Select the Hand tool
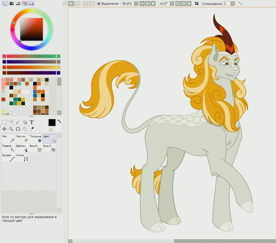This screenshot has height=243, width=276. point(25,129)
